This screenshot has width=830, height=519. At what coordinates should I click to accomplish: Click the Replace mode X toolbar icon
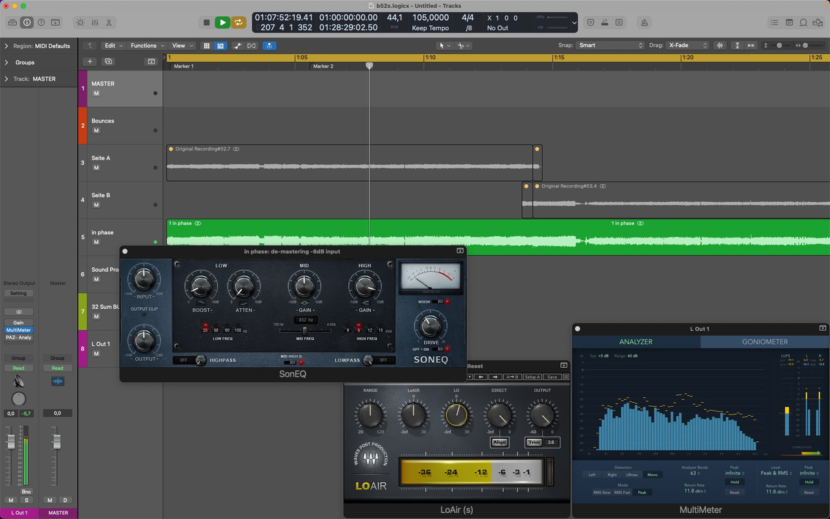tap(591, 22)
